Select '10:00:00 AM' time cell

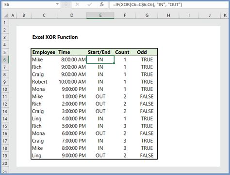[72, 82]
